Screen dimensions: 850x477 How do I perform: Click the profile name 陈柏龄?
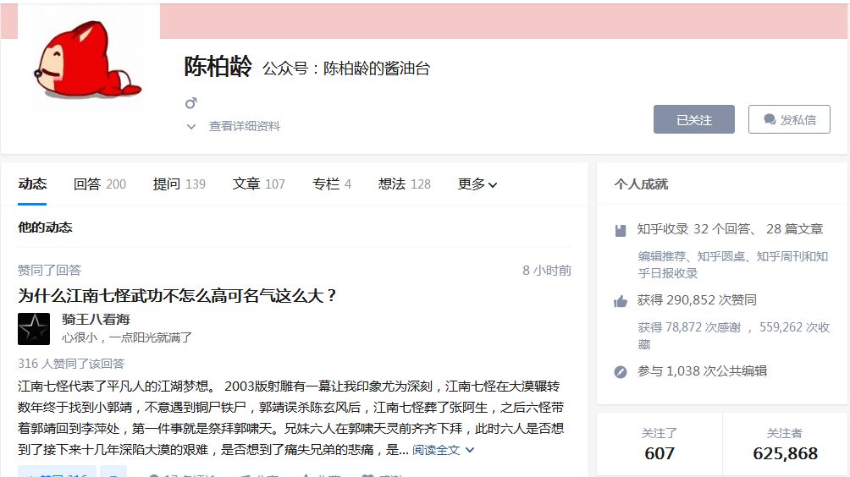click(218, 67)
